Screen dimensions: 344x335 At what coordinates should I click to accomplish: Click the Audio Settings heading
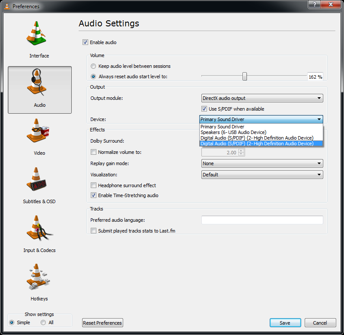click(x=109, y=23)
